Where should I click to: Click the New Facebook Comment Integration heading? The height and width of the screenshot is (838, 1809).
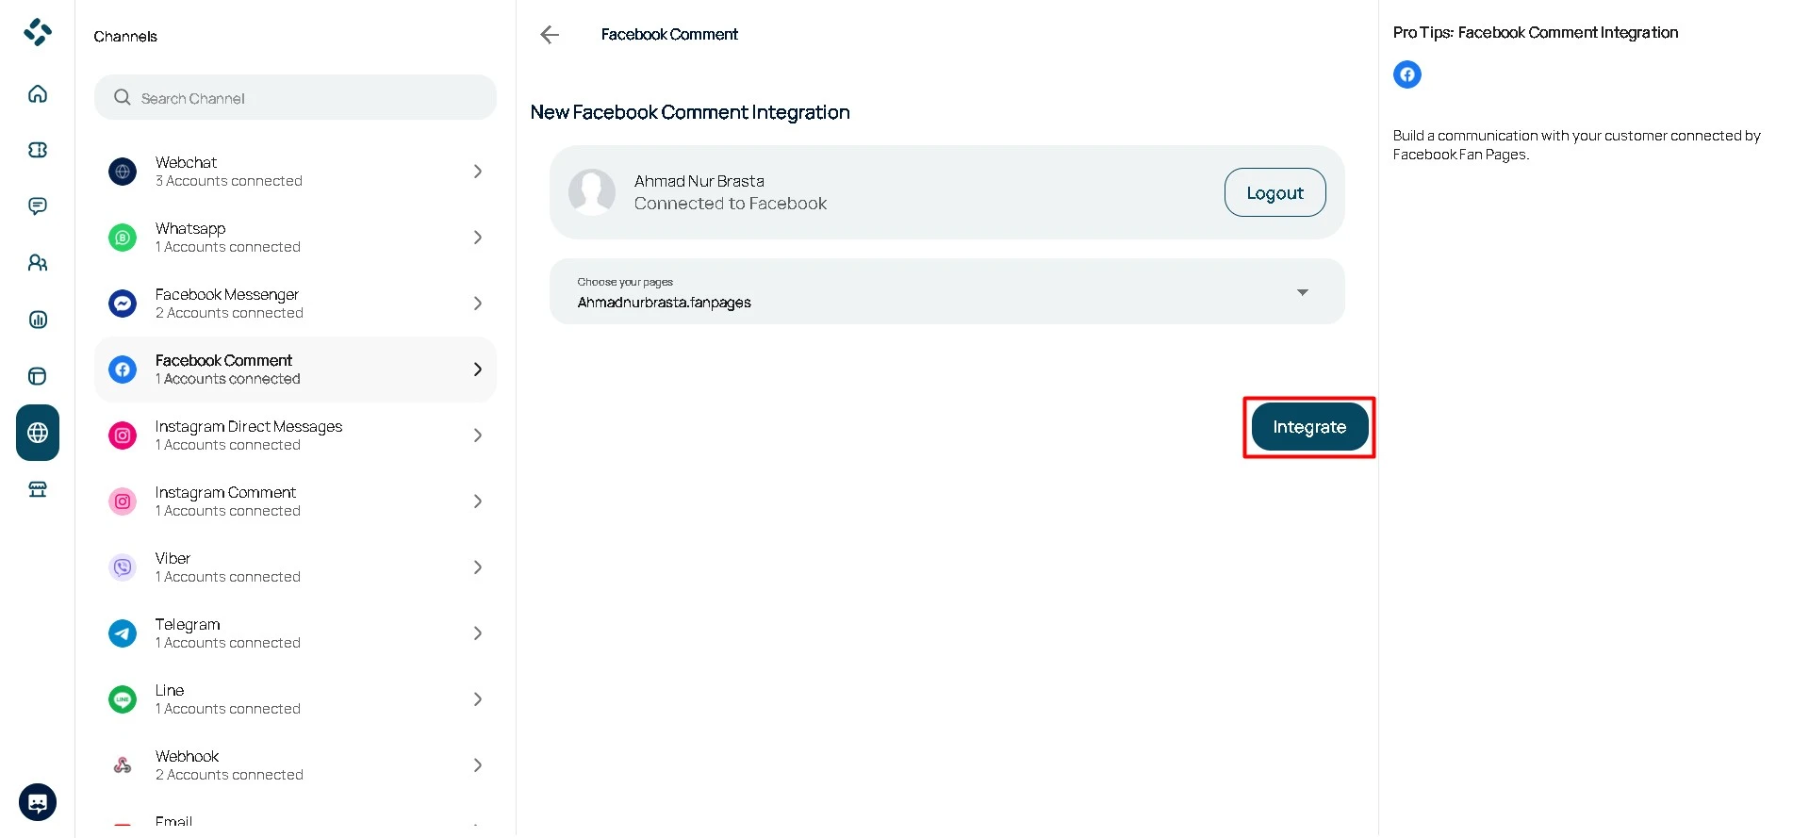pos(690,112)
